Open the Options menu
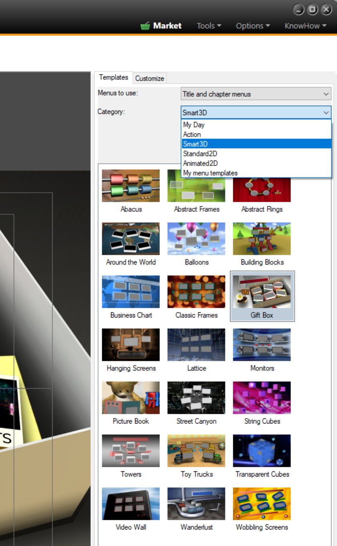 (252, 26)
